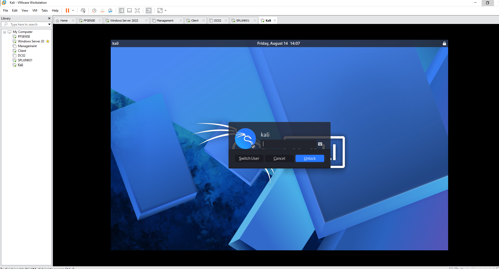499x269 pixels.
Task: Toggle the thumbnail bar view
Action: (129, 11)
